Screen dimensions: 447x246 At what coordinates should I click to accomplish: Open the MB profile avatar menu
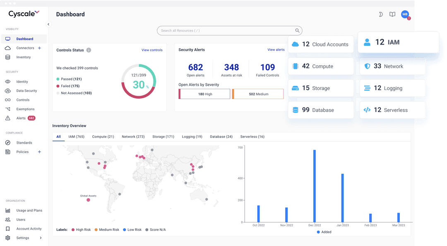[405, 14]
